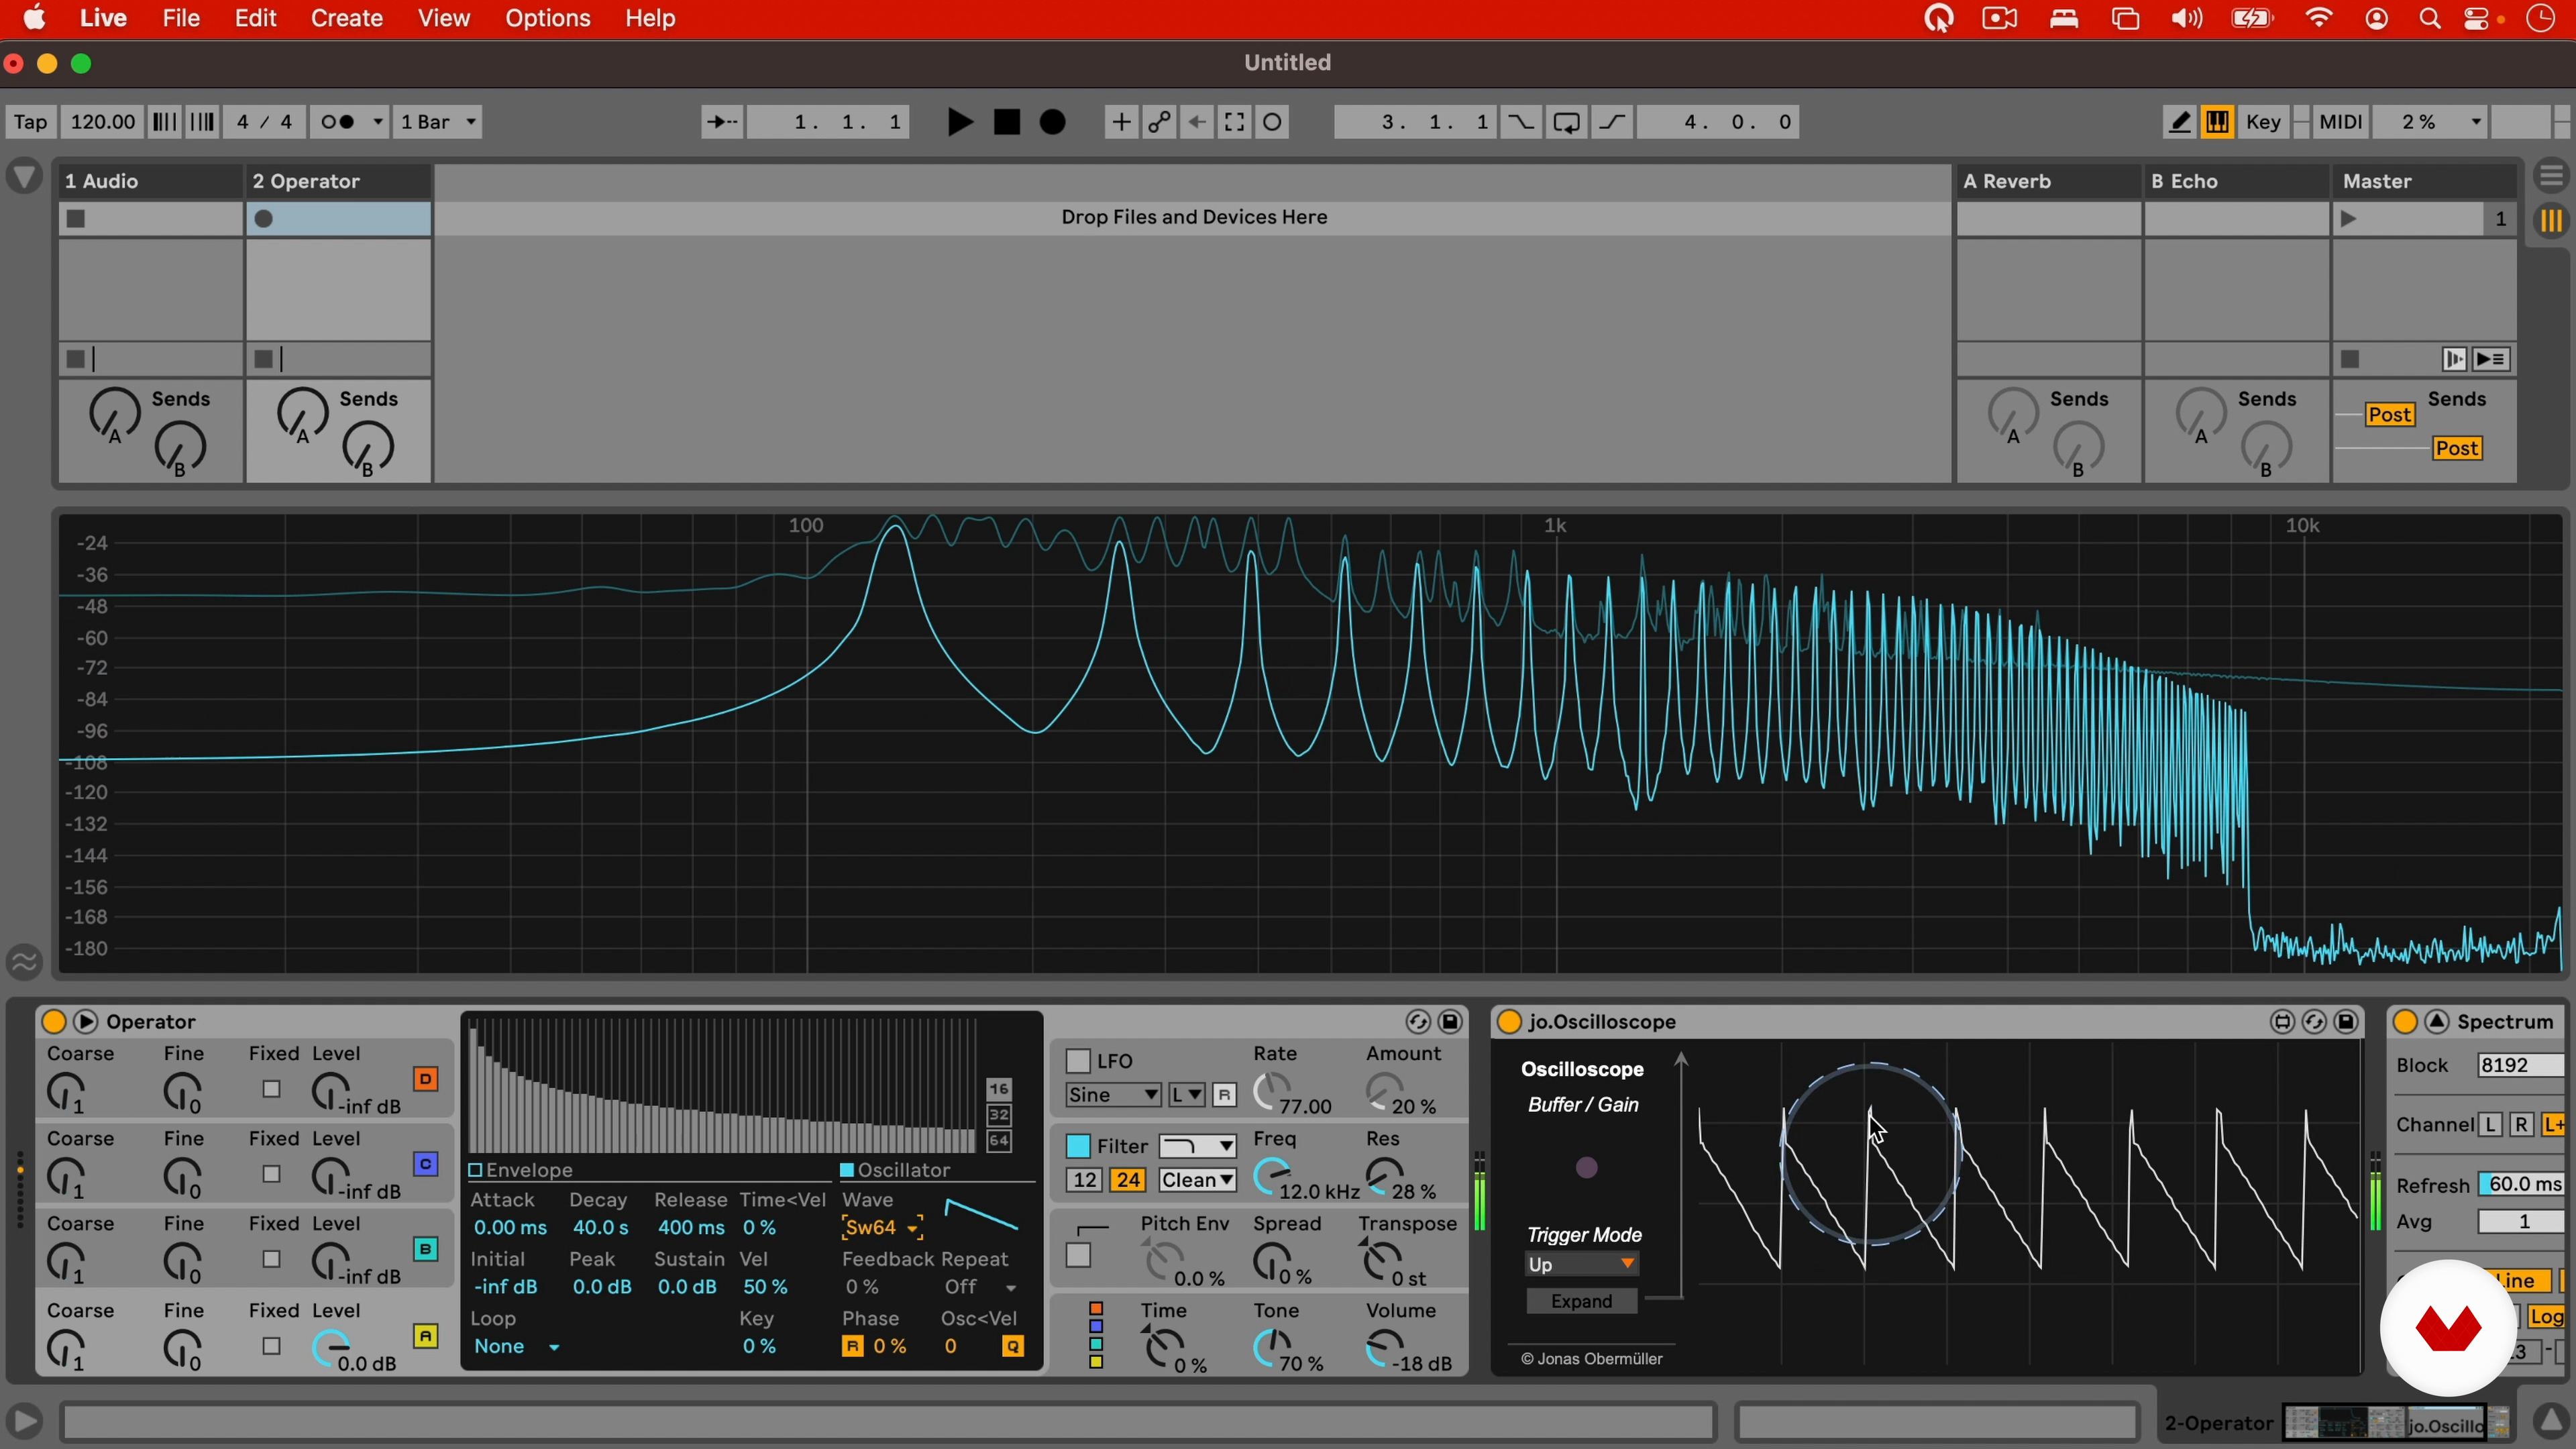Toggle Operator device activator on/off
This screenshot has width=2576, height=1449.
point(53,1021)
